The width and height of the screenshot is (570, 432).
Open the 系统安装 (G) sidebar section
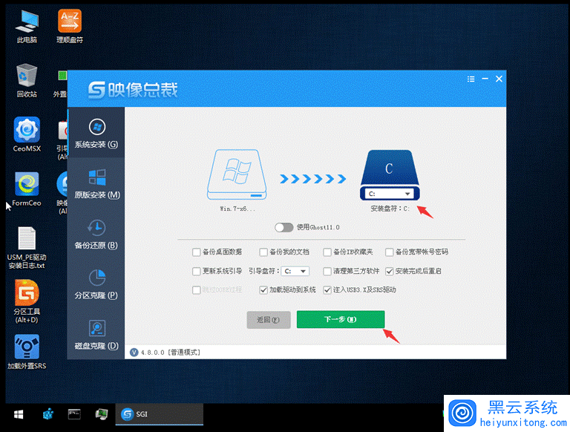pos(96,132)
